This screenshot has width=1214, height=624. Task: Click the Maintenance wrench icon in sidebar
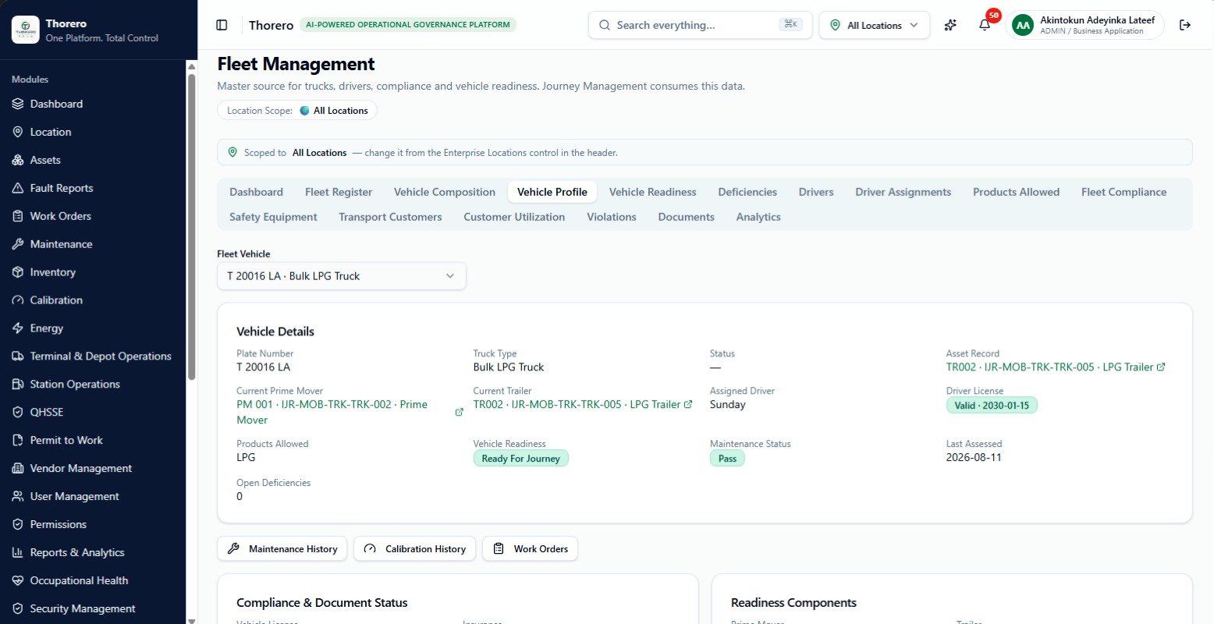(18, 244)
